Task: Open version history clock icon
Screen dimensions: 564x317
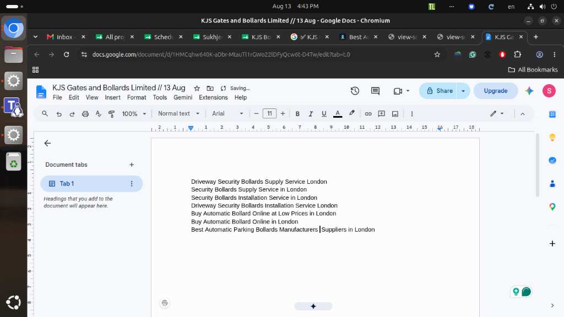Action: click(x=355, y=91)
